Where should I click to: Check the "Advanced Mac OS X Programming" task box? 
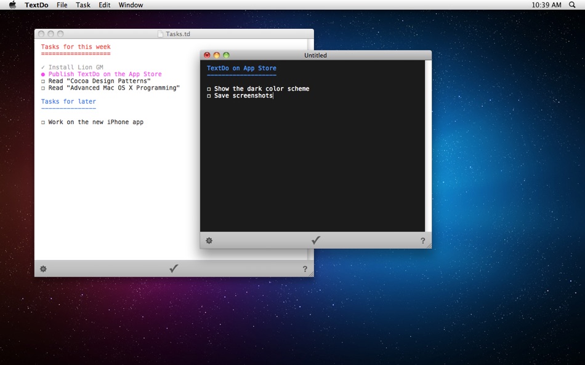43,88
